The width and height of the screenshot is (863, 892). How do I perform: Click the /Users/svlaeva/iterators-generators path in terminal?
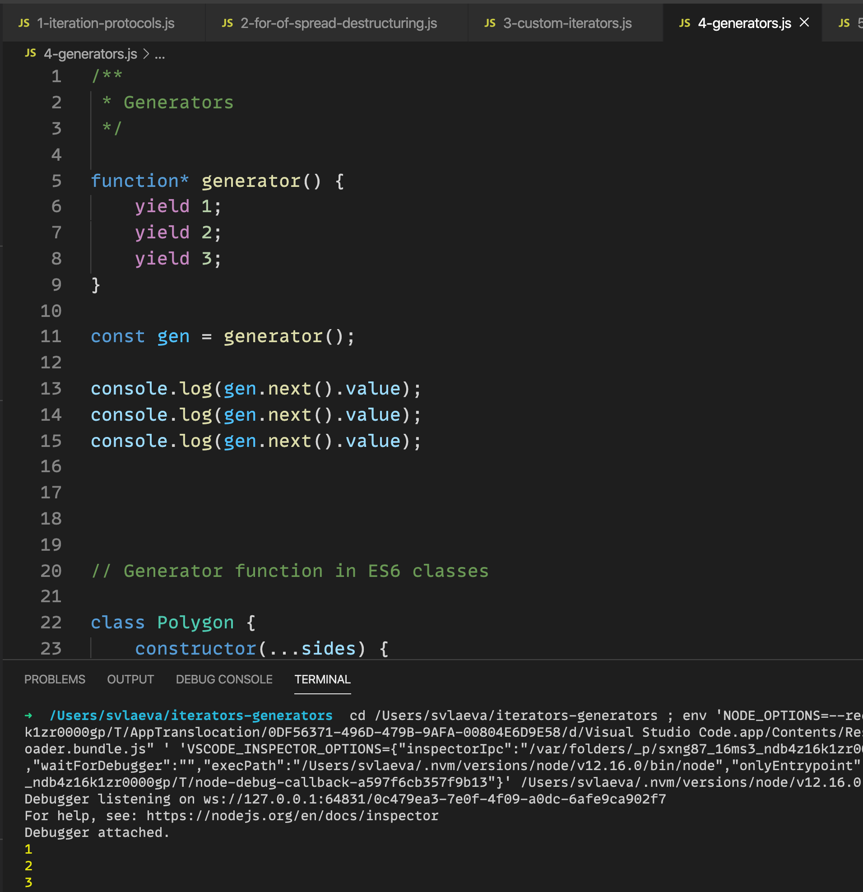click(x=190, y=715)
